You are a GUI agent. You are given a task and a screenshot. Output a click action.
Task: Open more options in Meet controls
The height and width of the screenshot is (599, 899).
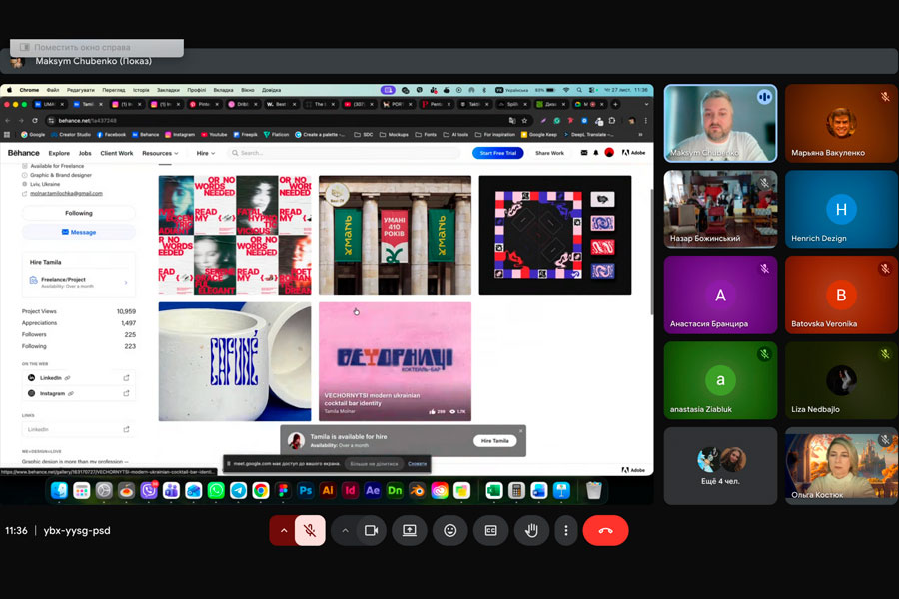566,531
